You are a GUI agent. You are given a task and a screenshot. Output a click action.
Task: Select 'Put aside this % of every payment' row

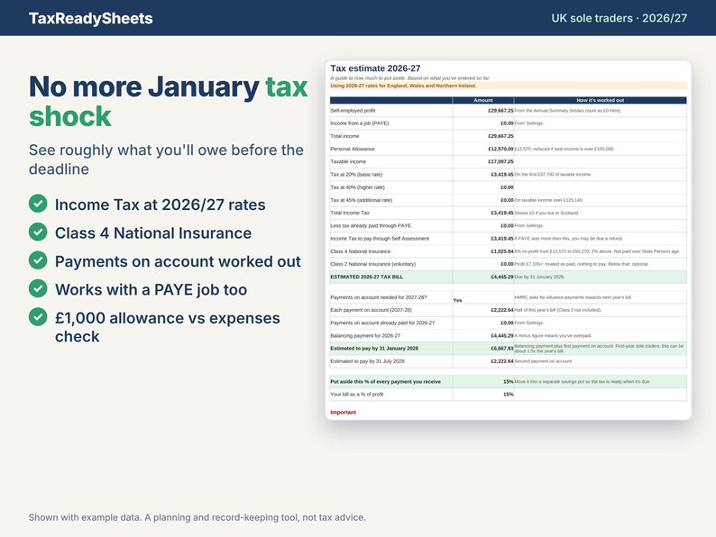(x=509, y=381)
